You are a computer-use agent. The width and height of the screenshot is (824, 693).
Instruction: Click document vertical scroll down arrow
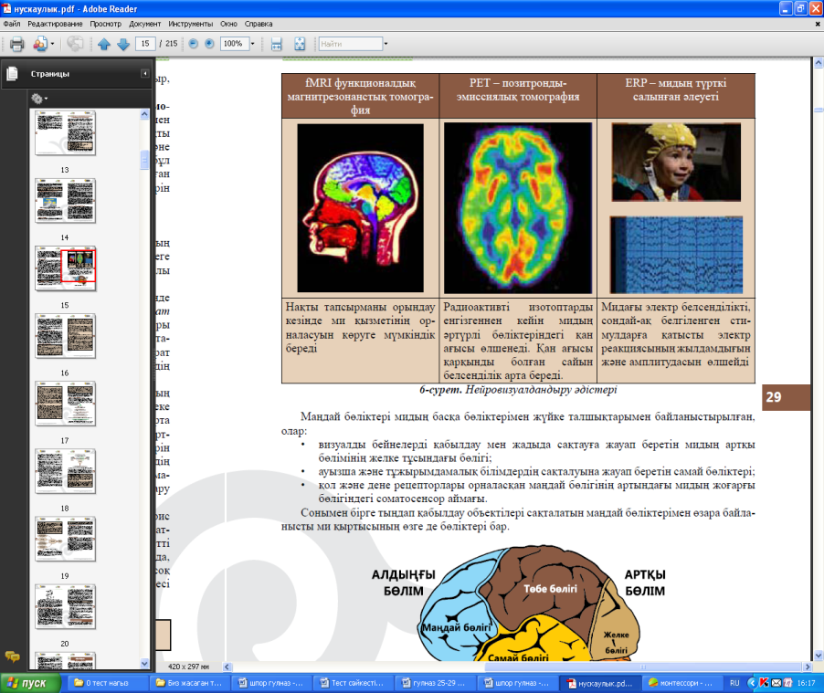(819, 656)
